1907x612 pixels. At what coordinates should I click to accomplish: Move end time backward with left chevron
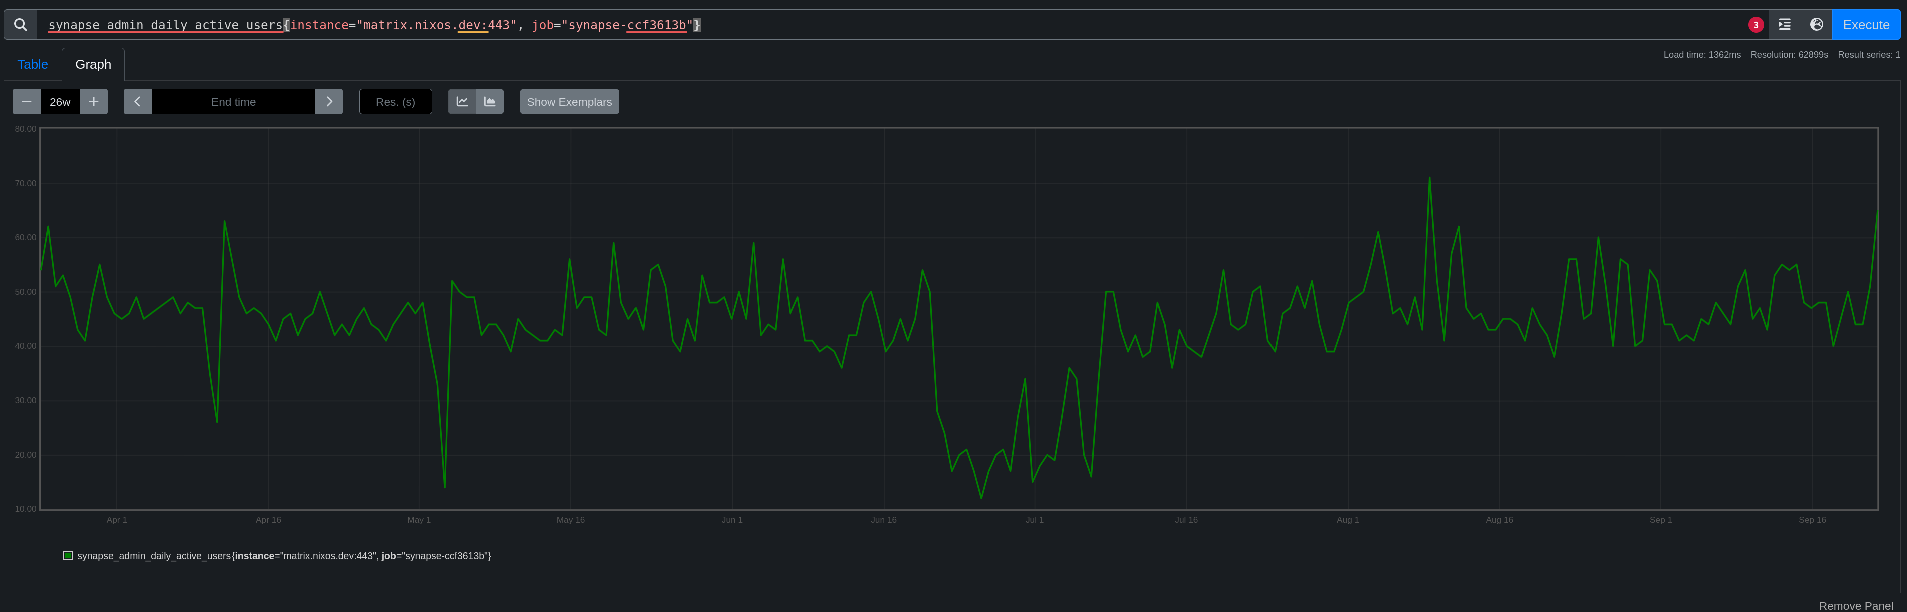138,102
